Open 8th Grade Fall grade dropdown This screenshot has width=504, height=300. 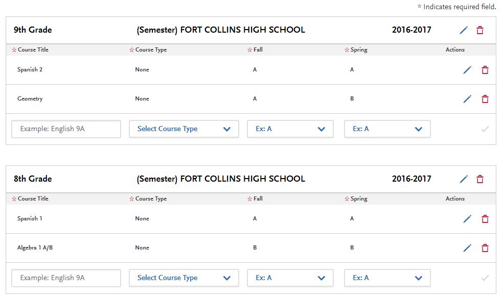pos(290,278)
